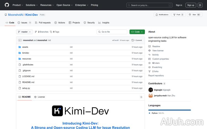Fork the Kimi-Dev repository
Viewport: 207px width, 129px height.
tap(177, 15)
